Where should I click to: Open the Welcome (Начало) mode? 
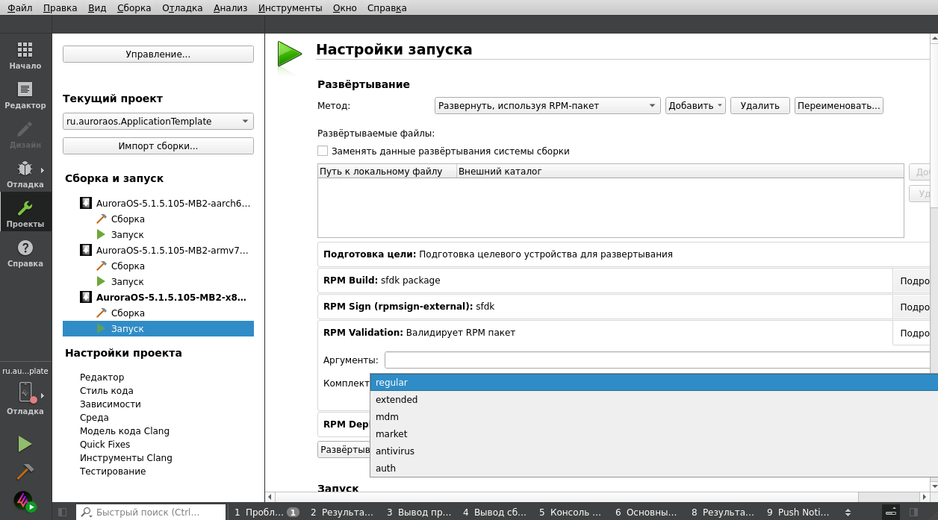click(x=25, y=54)
